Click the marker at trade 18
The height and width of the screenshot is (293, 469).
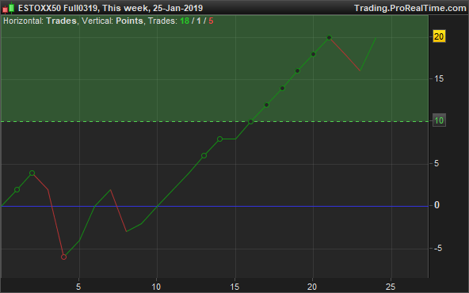point(282,88)
